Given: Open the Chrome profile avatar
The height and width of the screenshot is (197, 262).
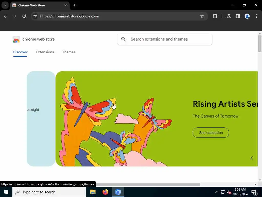Looking at the screenshot, I should tap(247, 16).
